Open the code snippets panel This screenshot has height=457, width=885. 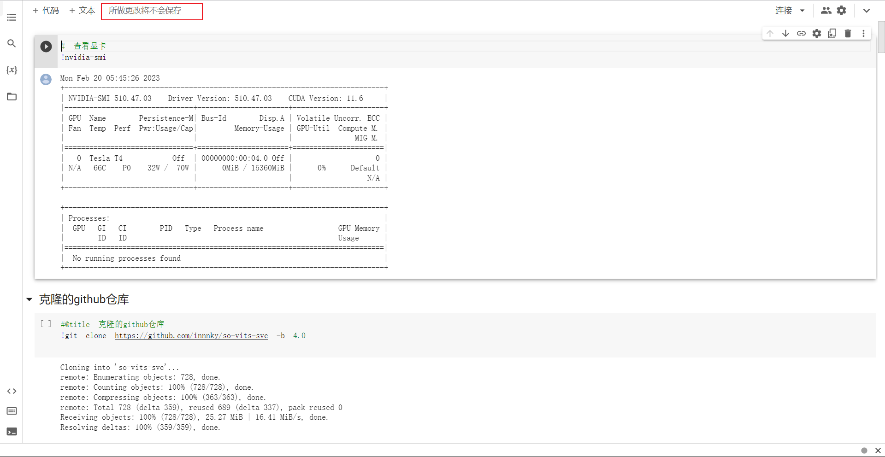pyautogui.click(x=12, y=391)
